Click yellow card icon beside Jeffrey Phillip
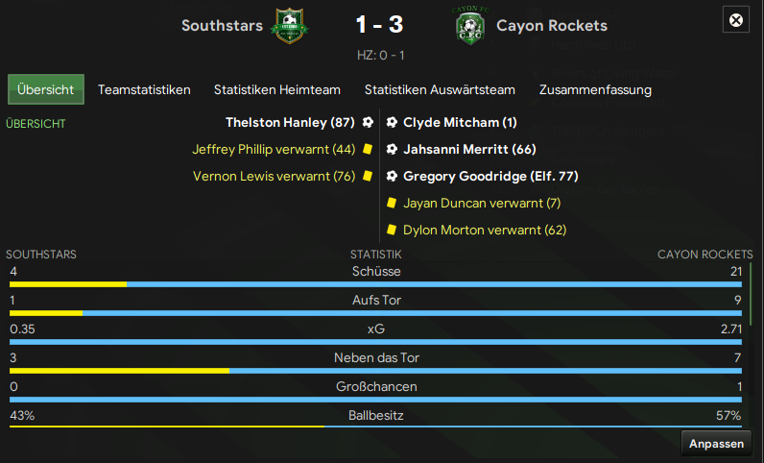The image size is (764, 463). click(368, 150)
